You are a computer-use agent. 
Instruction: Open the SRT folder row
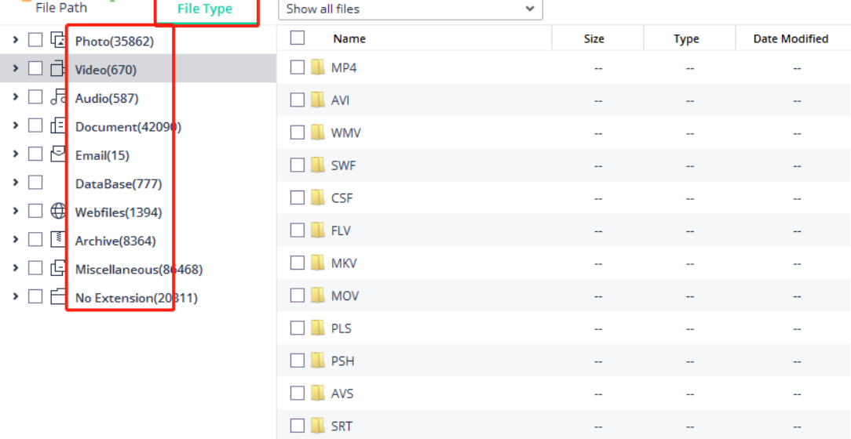(564, 426)
